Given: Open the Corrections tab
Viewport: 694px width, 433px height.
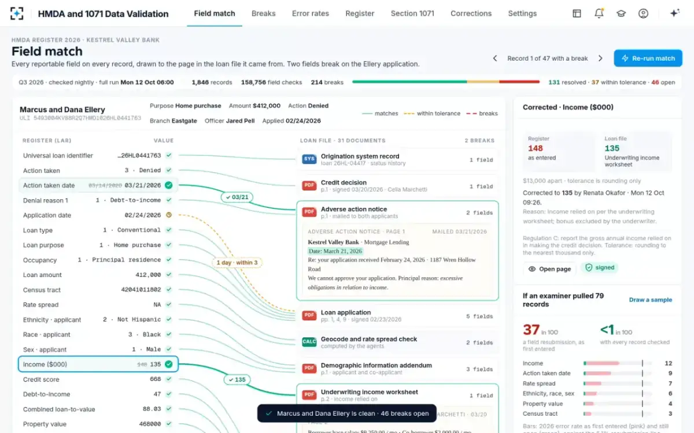Looking at the screenshot, I should (x=471, y=13).
